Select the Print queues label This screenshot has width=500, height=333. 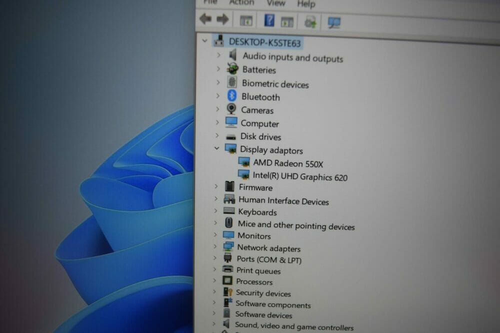pos(258,271)
